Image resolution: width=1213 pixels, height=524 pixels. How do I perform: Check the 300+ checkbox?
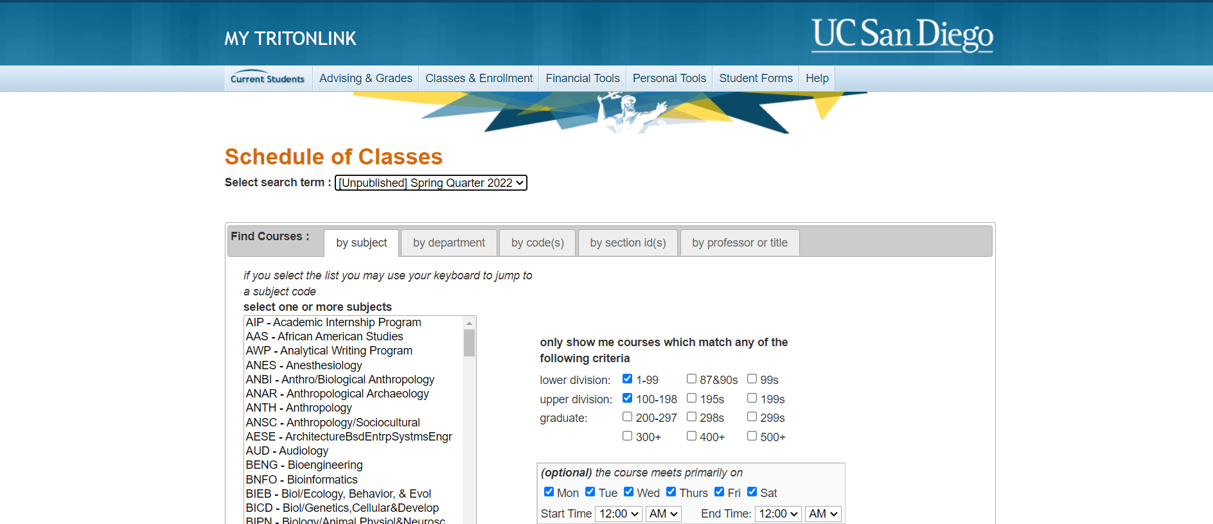(627, 436)
